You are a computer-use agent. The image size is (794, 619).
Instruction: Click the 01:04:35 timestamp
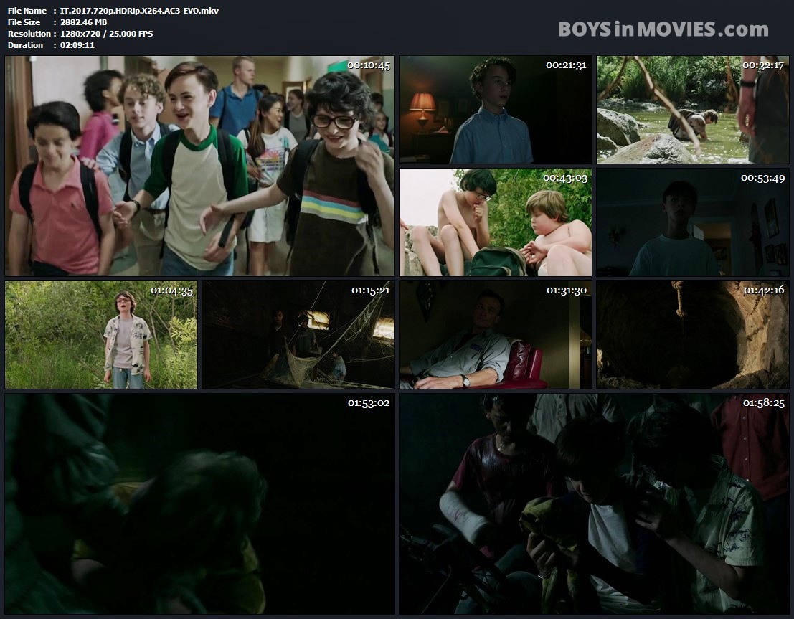(x=171, y=290)
